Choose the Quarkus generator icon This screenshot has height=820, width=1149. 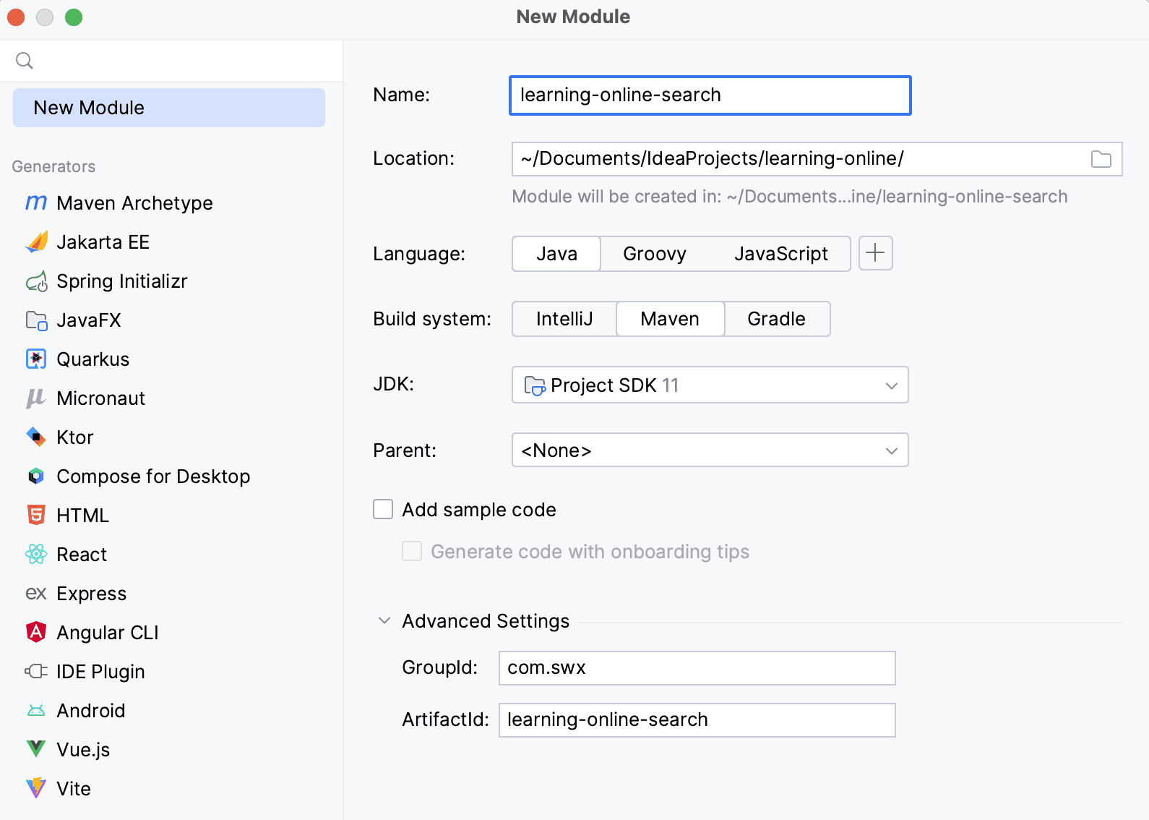[x=36, y=359]
